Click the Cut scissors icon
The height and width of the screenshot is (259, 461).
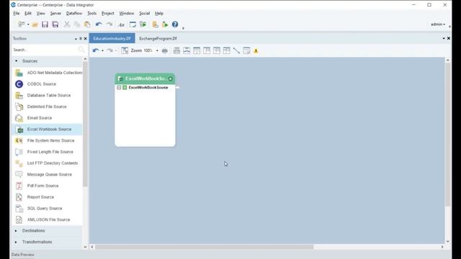67,24
